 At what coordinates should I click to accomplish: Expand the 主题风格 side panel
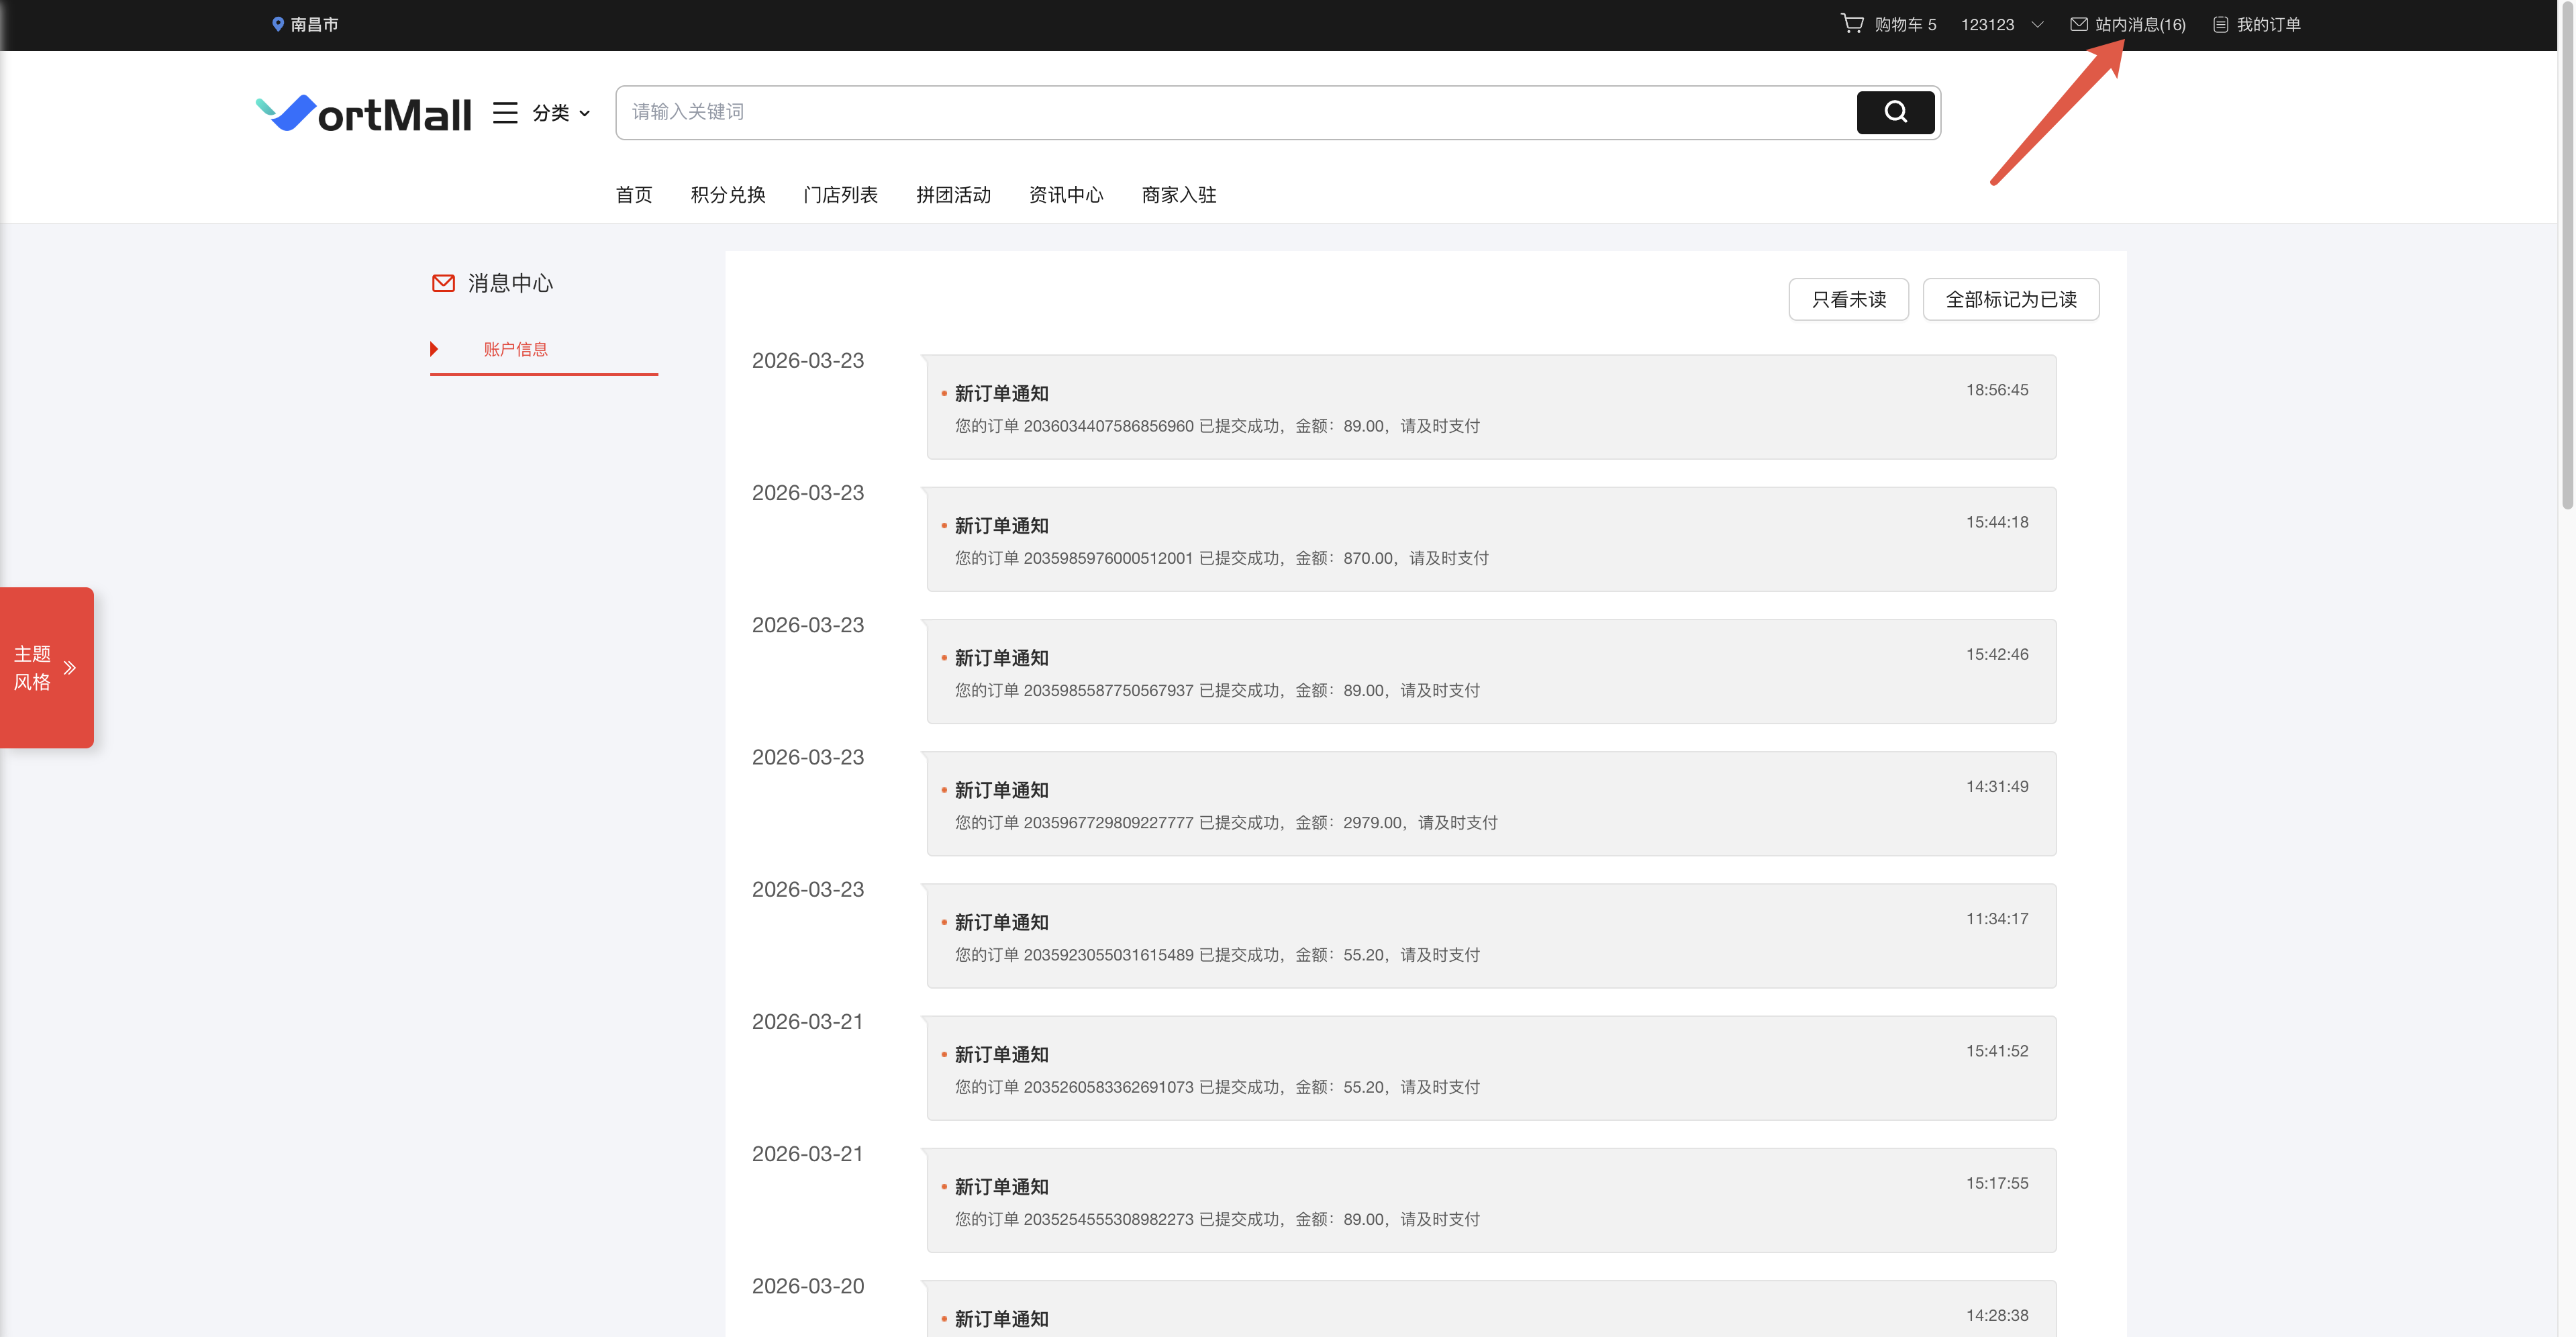tap(47, 667)
